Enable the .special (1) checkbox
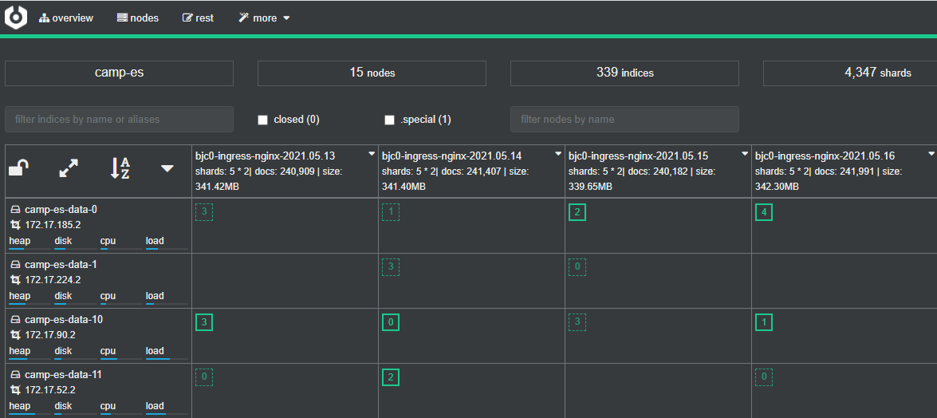The height and width of the screenshot is (418, 937). point(390,120)
